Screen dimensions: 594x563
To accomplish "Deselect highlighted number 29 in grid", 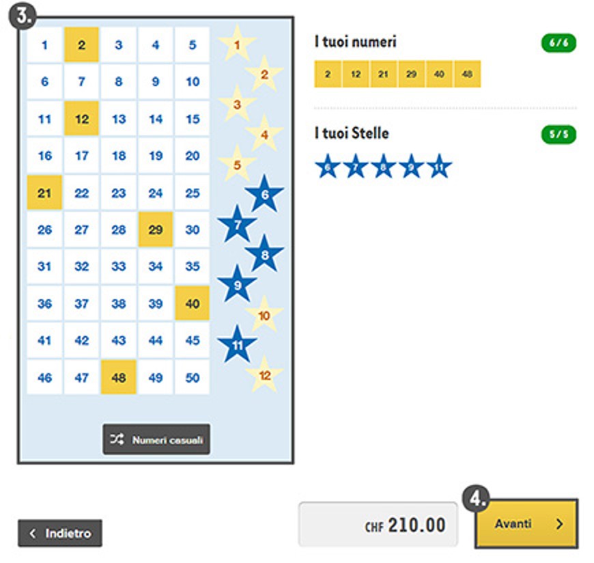I will pyautogui.click(x=156, y=230).
